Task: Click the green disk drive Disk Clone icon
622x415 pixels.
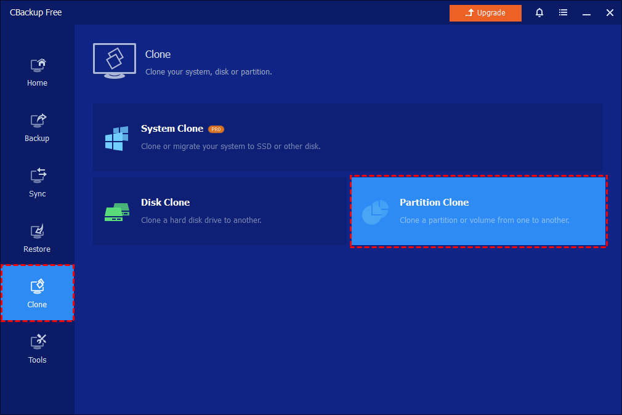Action: 117,212
